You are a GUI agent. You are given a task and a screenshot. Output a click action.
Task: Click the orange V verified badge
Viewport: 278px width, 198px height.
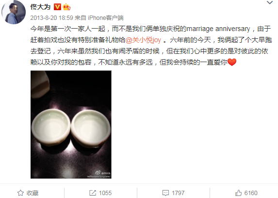pos(57,7)
